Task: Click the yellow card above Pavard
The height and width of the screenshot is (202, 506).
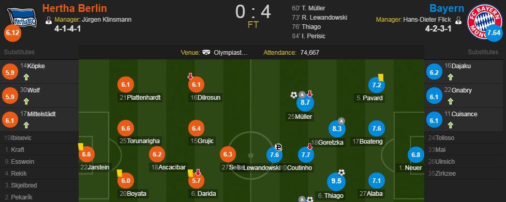Action: 380,77
